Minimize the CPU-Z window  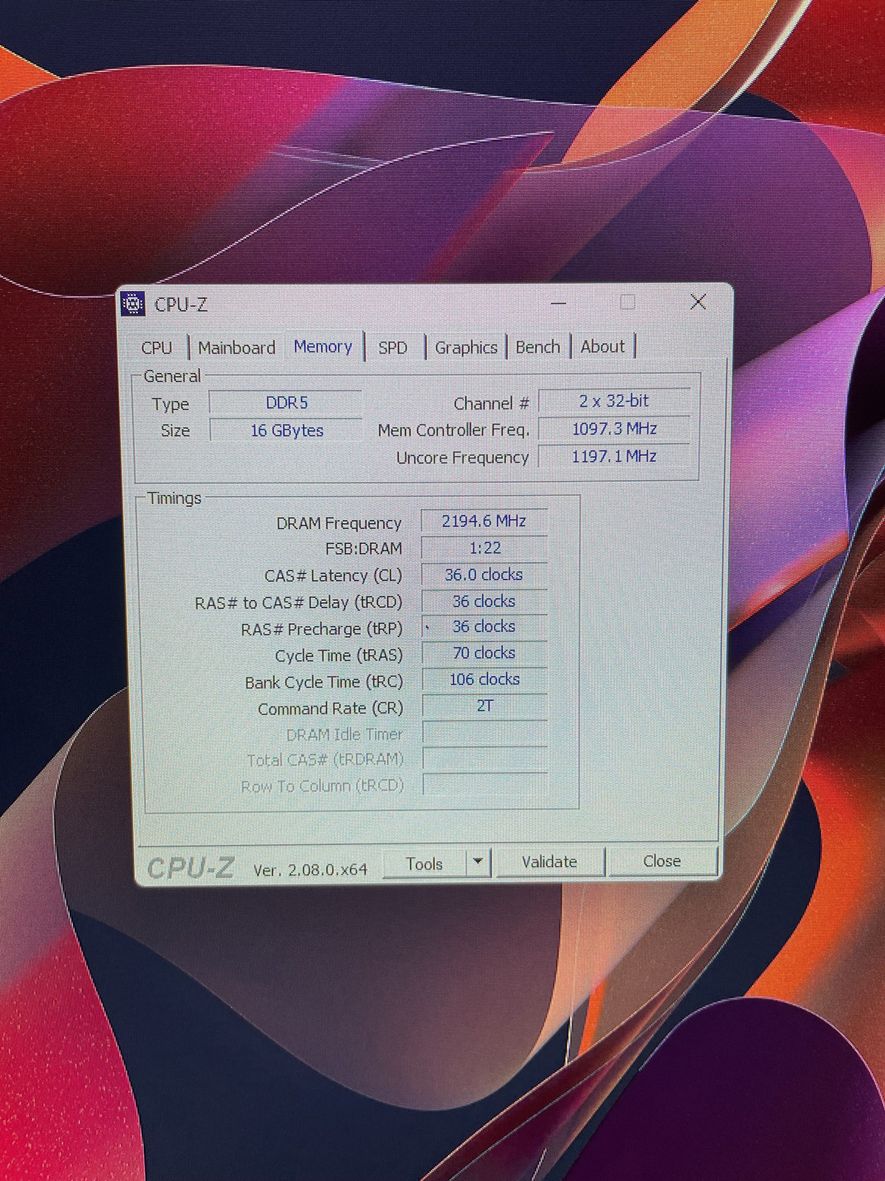point(558,303)
